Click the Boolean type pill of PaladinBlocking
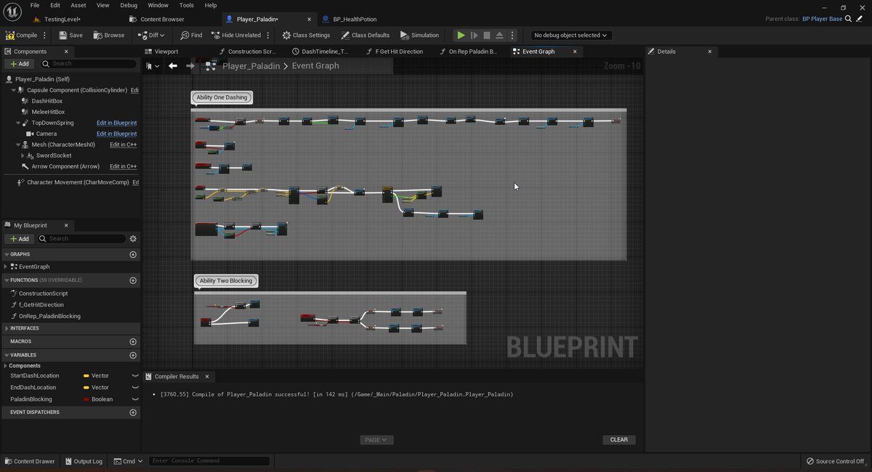 tap(98, 399)
